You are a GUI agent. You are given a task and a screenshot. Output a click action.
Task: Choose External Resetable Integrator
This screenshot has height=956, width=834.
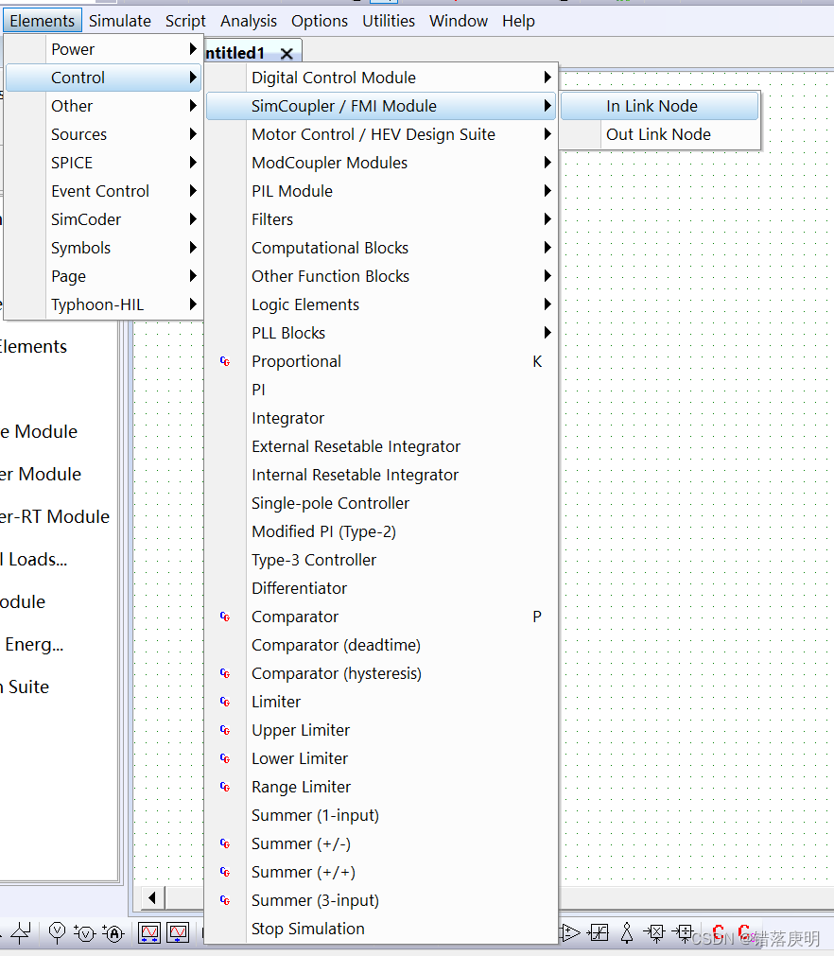tap(381, 446)
